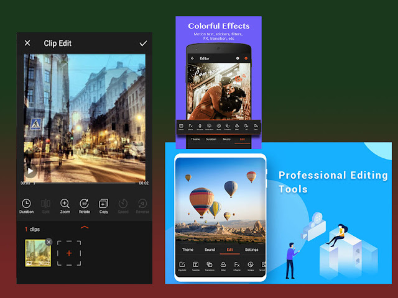Tap the Copy tool in Clip Edit

(104, 206)
